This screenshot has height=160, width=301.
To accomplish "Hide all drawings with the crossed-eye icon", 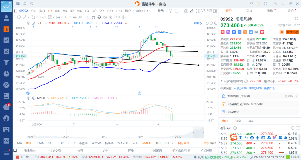I will point(105,17).
